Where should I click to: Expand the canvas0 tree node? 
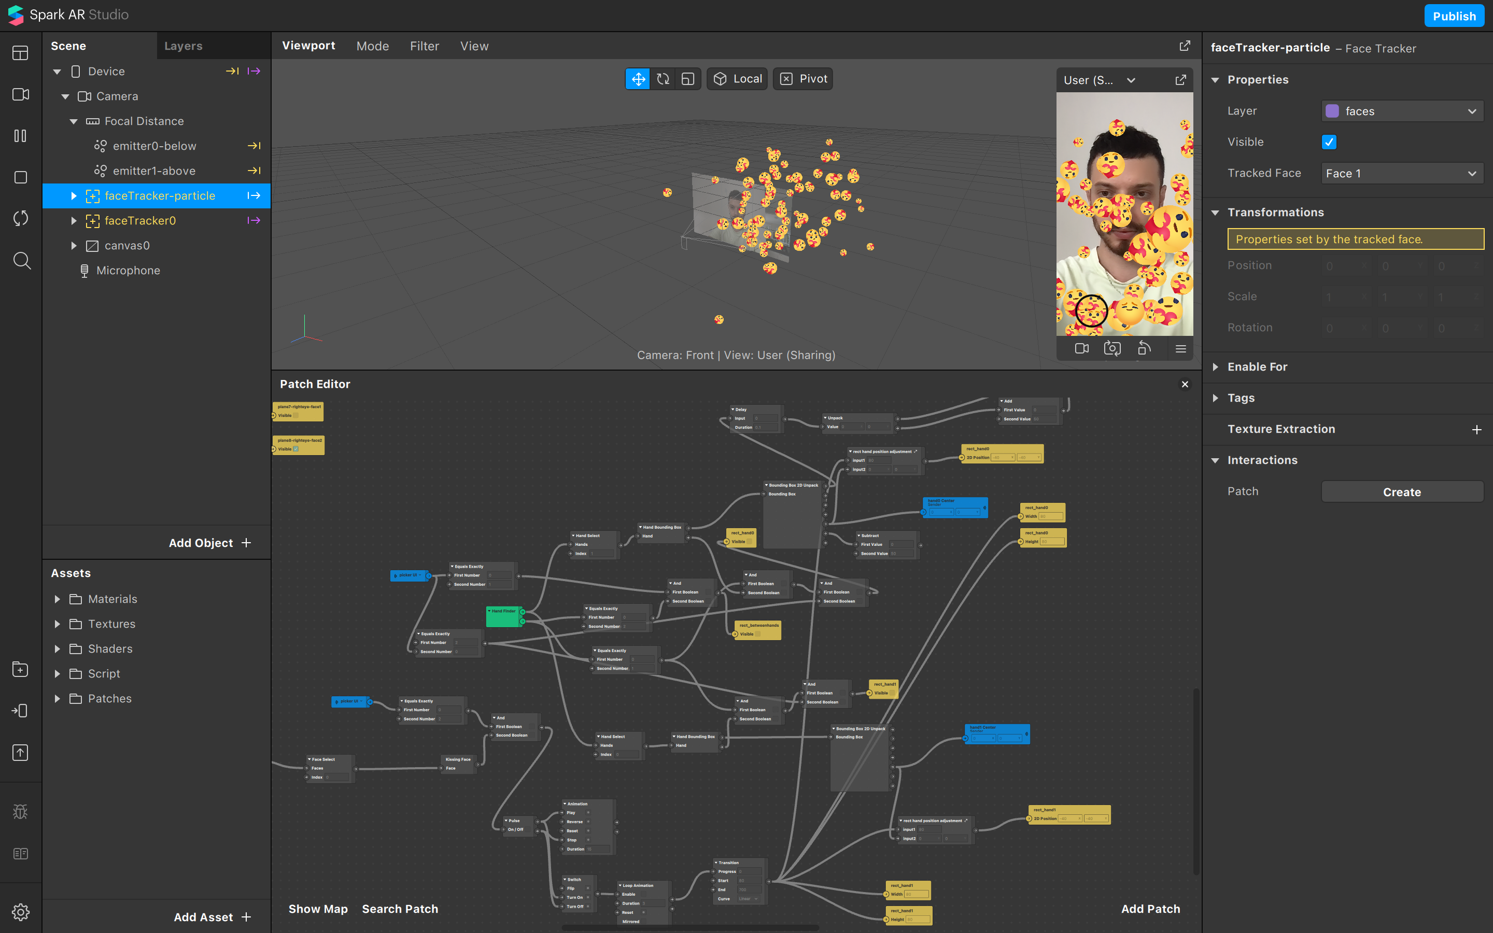74,246
